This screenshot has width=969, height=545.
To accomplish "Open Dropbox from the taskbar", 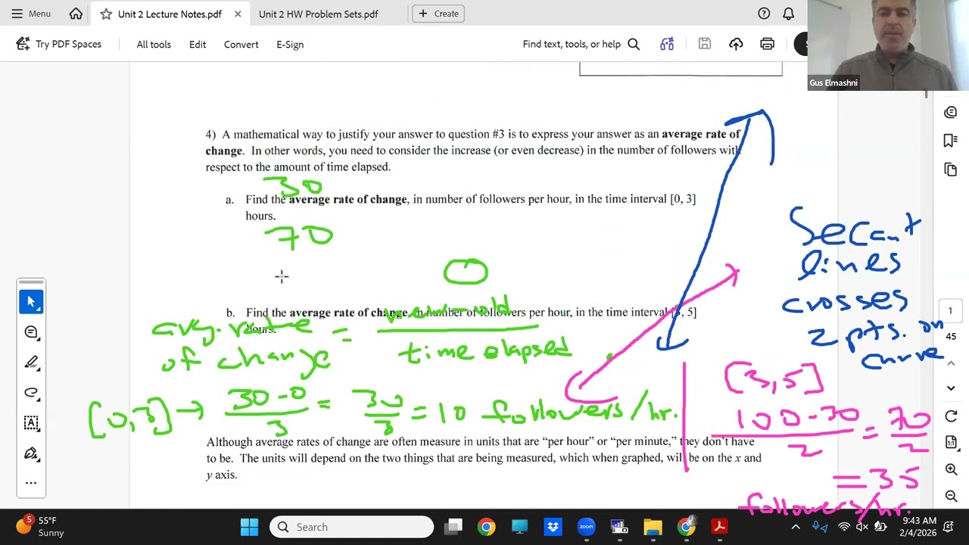I will tap(553, 527).
